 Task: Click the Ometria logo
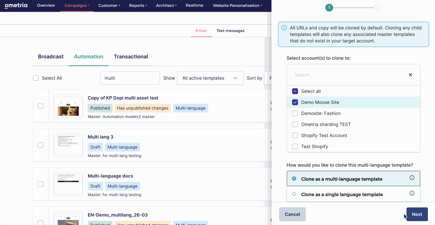coord(16,6)
